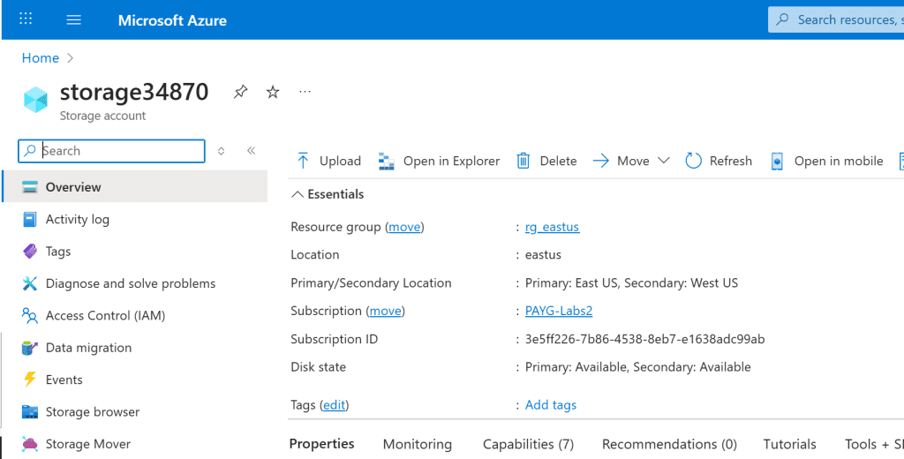904x459 pixels.
Task: Open the more options ellipsis
Action: point(305,92)
